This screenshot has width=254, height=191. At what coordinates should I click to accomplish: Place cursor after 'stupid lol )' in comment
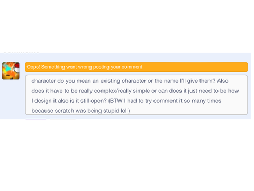[x=130, y=111]
